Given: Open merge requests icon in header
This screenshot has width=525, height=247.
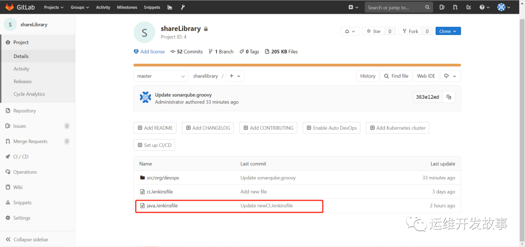Looking at the screenshot, I should point(455,7).
